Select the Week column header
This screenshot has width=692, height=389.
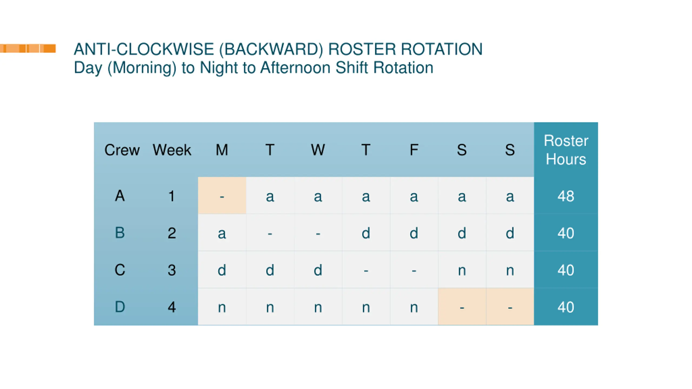point(172,150)
